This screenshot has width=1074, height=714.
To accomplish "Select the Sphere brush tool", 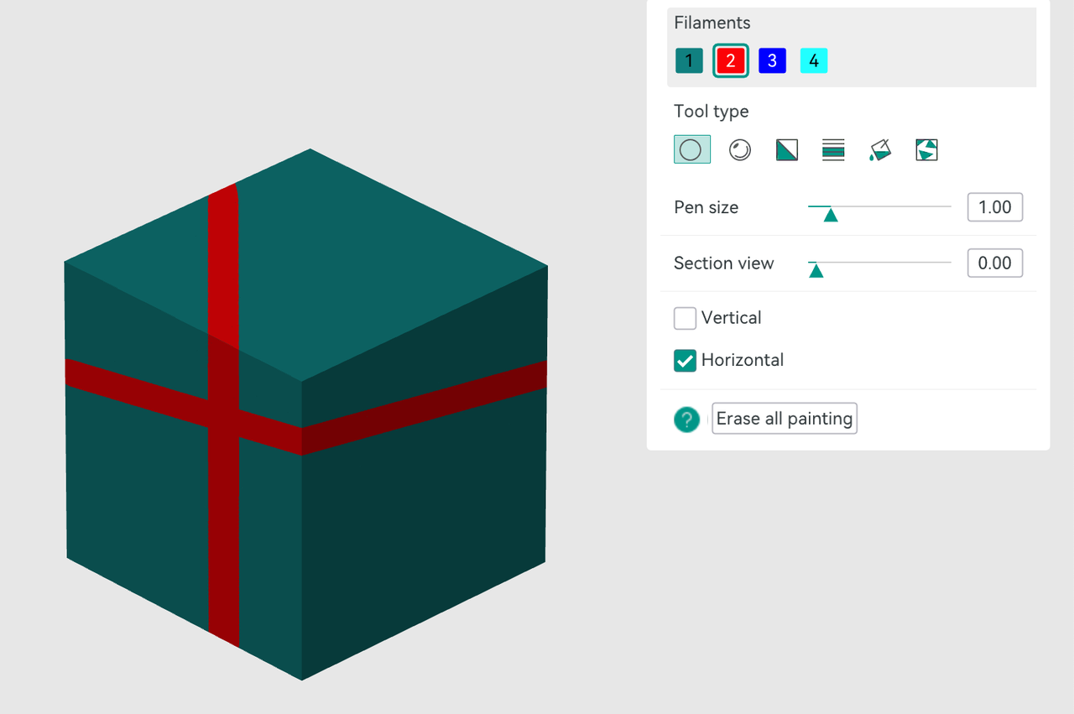I will 739,149.
